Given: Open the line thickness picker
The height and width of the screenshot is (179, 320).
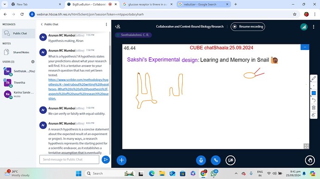Looking at the screenshot, I should tap(314, 86).
